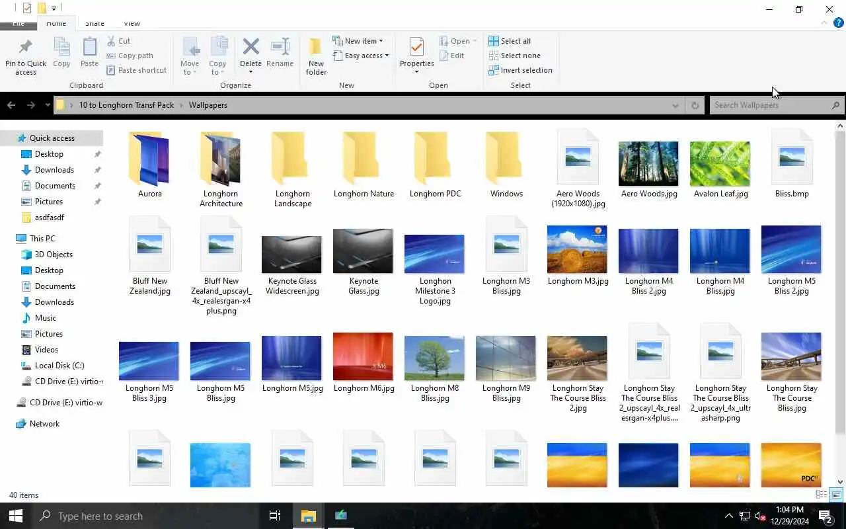The image size is (846, 529).
Task: Click the Rename icon
Action: [280, 46]
